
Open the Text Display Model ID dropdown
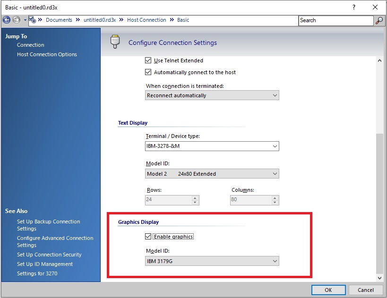click(x=212, y=174)
